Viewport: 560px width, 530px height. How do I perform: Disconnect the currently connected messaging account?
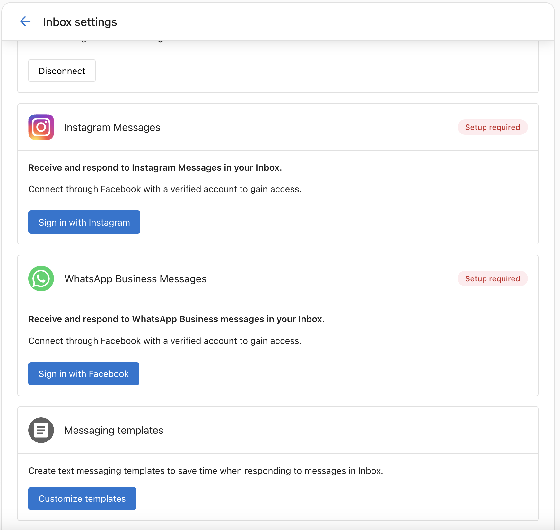click(62, 71)
